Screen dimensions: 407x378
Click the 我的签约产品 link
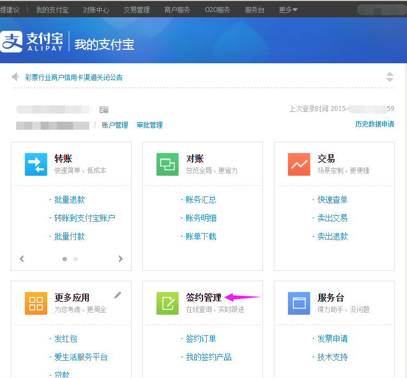pyautogui.click(x=209, y=357)
